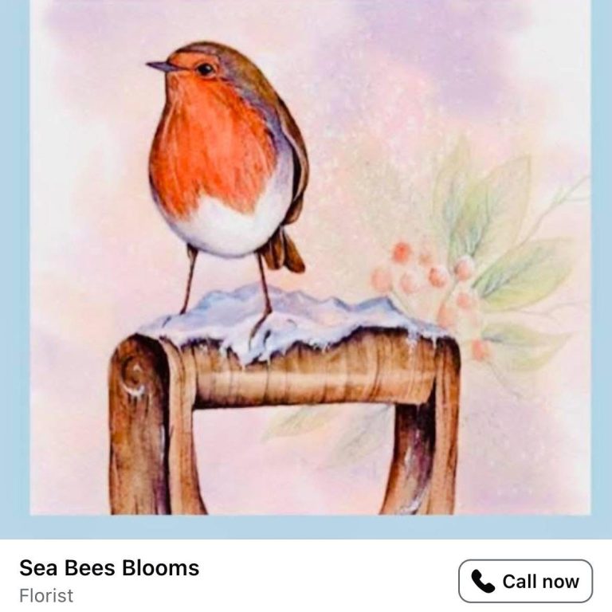Open the Sea Bees Blooms page
The width and height of the screenshot is (612, 612).
coord(109,568)
